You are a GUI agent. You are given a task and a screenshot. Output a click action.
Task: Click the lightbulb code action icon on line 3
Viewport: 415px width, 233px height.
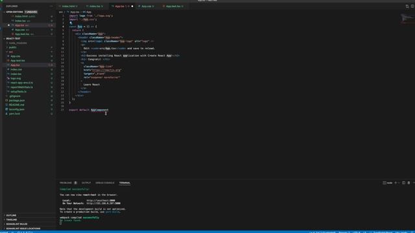[x=71, y=23]
